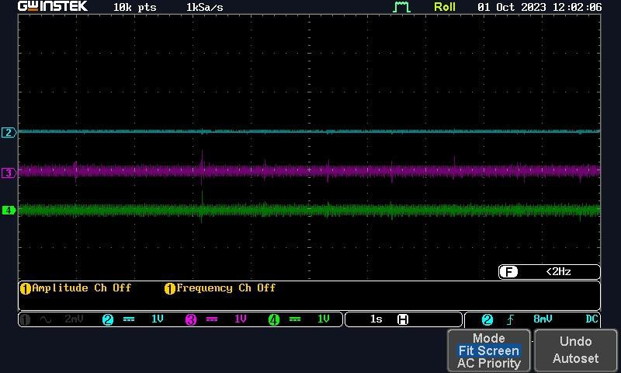621x373 pixels.
Task: Click the GW Instek logo
Action: [x=53, y=7]
